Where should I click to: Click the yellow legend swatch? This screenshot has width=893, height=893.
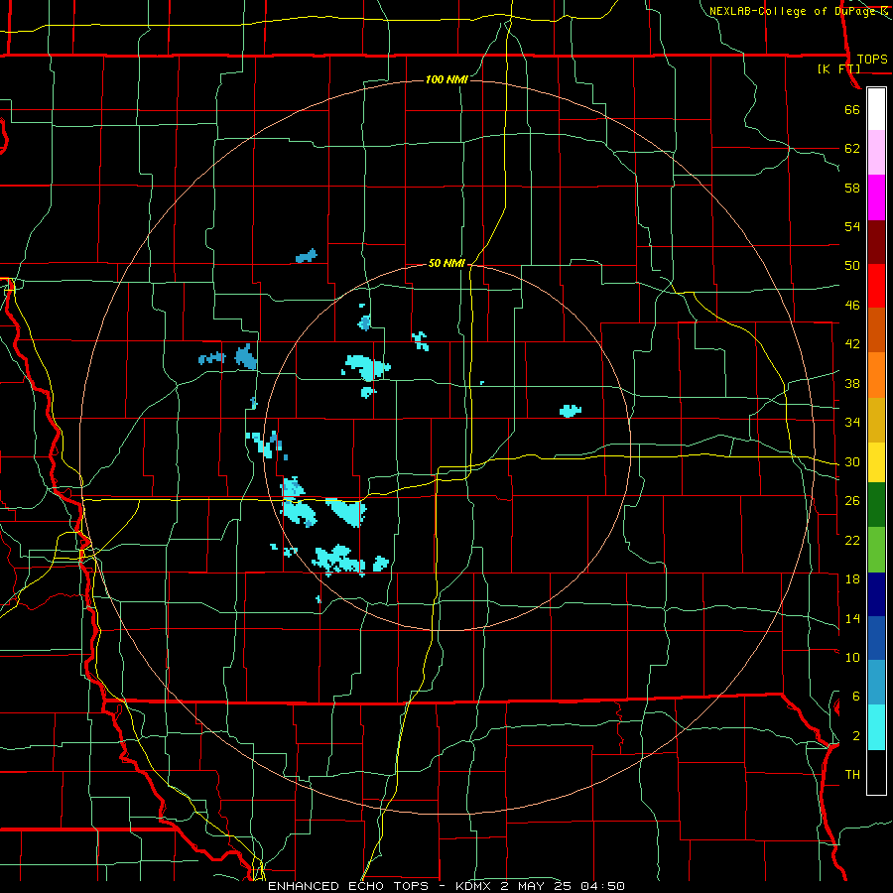[876, 462]
